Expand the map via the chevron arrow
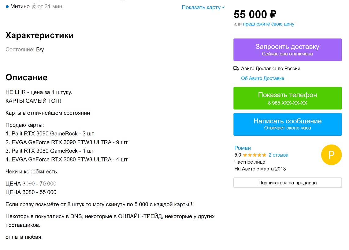The width and height of the screenshot is (349, 250). click(x=223, y=7)
